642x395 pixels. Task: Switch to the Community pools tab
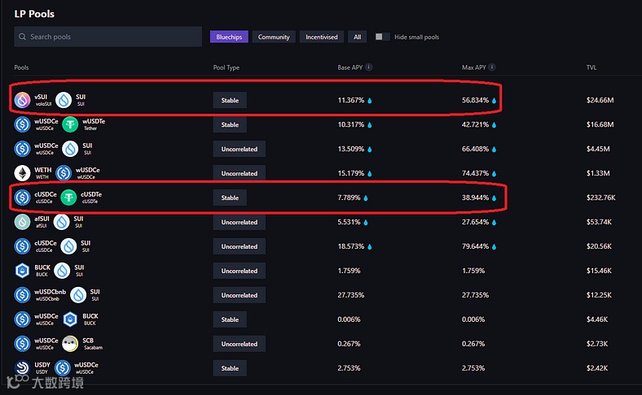(274, 37)
